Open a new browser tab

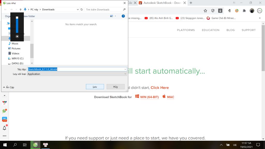pyautogui.click(x=191, y=3)
